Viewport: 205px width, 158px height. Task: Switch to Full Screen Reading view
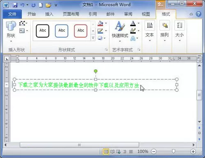(112, 151)
